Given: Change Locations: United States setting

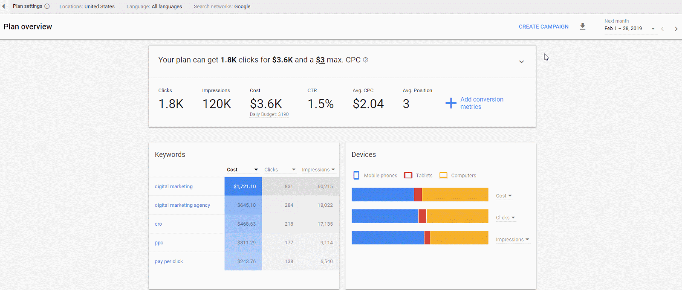Looking at the screenshot, I should (87, 6).
